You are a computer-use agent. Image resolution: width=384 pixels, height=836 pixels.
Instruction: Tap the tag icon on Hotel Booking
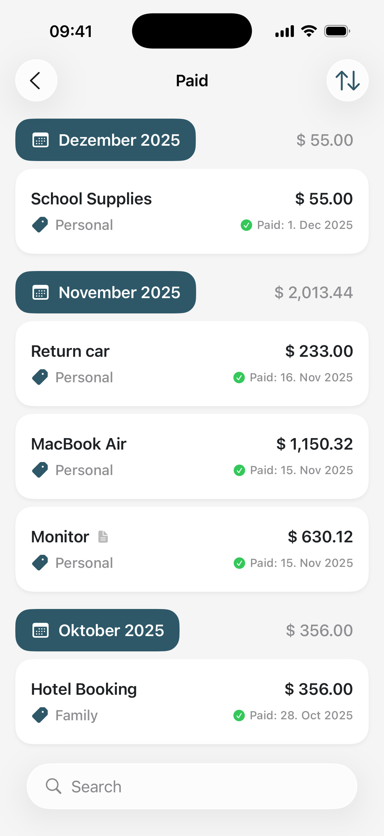coord(40,715)
